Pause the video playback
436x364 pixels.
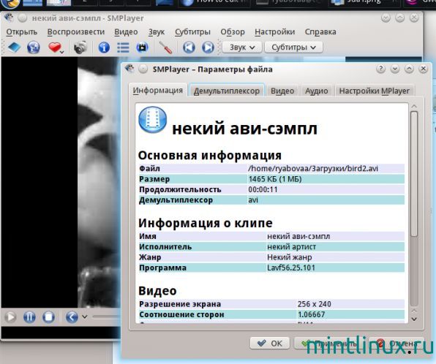click(29, 317)
